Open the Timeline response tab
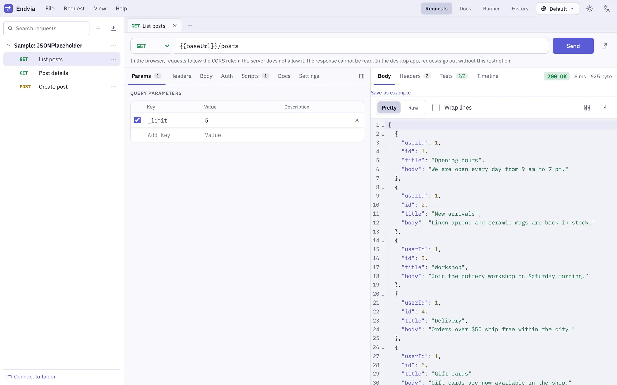This screenshot has height=385, width=617. [487, 76]
